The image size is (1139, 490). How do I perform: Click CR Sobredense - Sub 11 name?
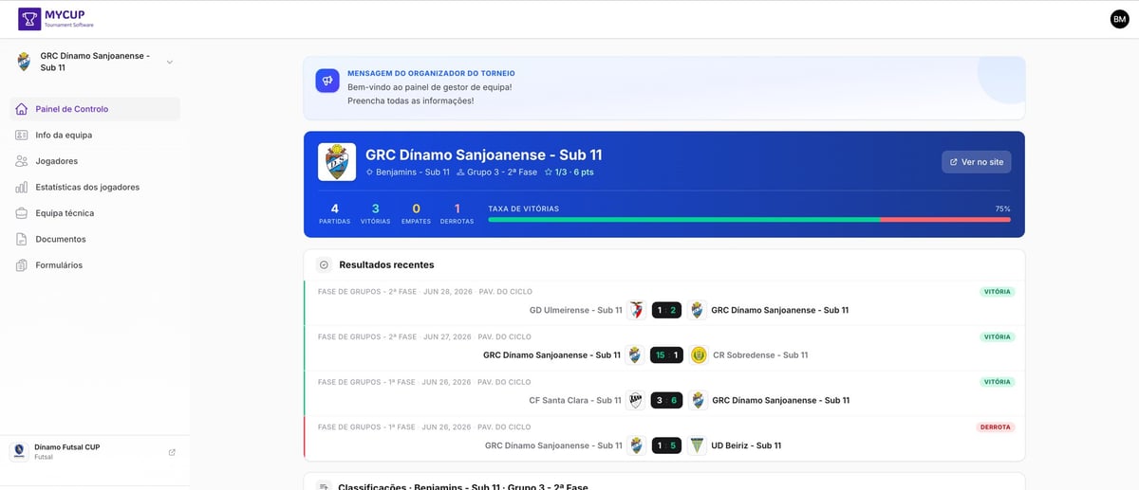click(x=760, y=355)
